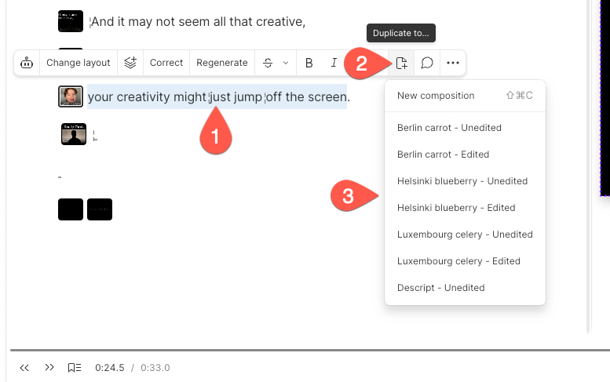This screenshot has height=382, width=610.
Task: Click the word 'jump' in the transcript
Action: (248, 96)
